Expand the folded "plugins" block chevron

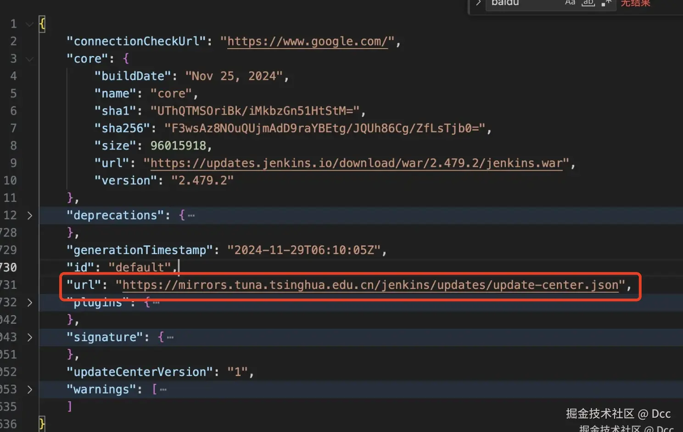point(30,303)
